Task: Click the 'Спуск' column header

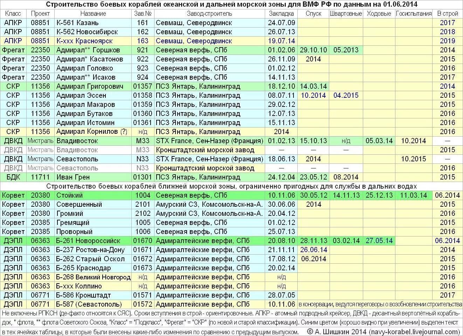Action: pos(313,14)
